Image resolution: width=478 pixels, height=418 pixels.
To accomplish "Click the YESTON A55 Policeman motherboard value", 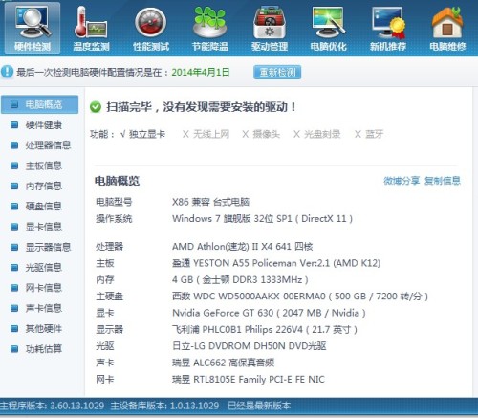I will pyautogui.click(x=276, y=263).
